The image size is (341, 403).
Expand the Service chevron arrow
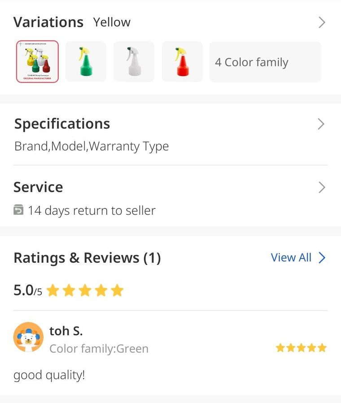tap(322, 187)
